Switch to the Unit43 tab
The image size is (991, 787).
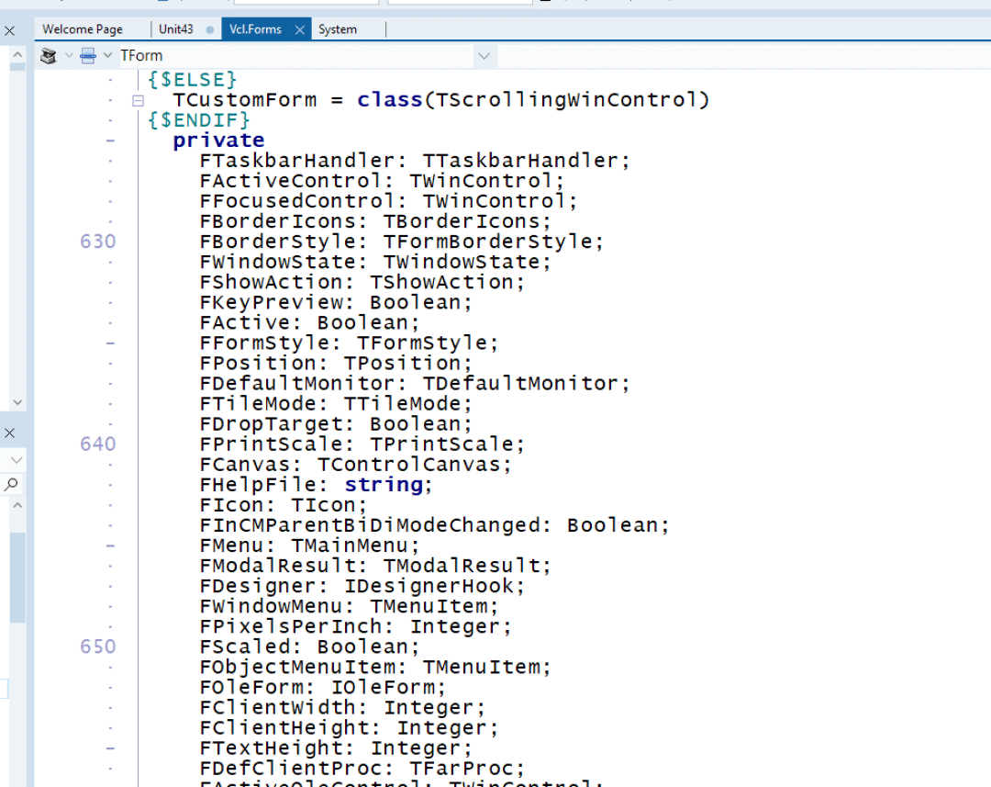point(175,29)
